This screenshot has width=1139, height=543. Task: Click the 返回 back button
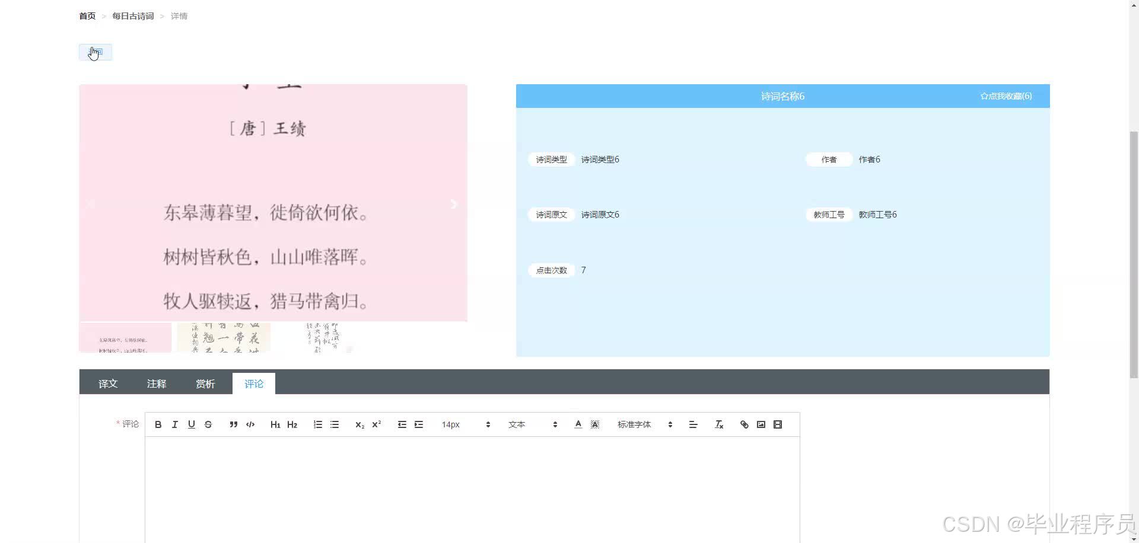(x=96, y=52)
